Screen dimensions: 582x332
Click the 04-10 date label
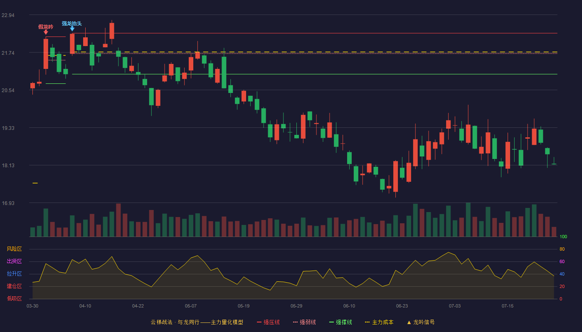(x=85, y=306)
